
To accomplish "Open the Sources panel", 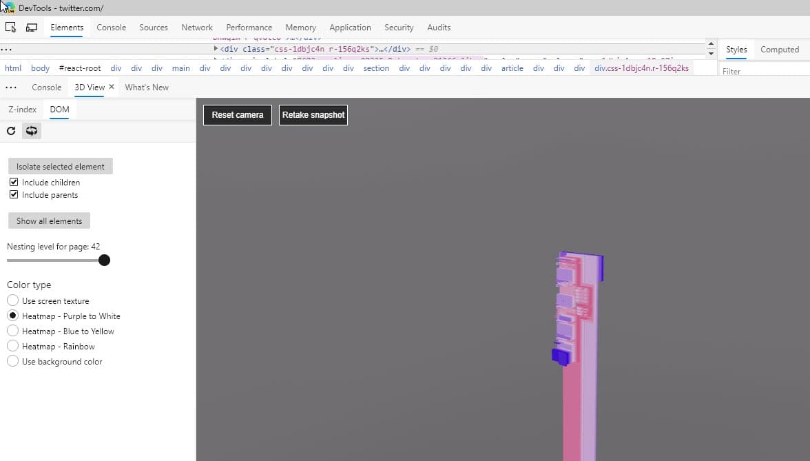I will (x=154, y=28).
